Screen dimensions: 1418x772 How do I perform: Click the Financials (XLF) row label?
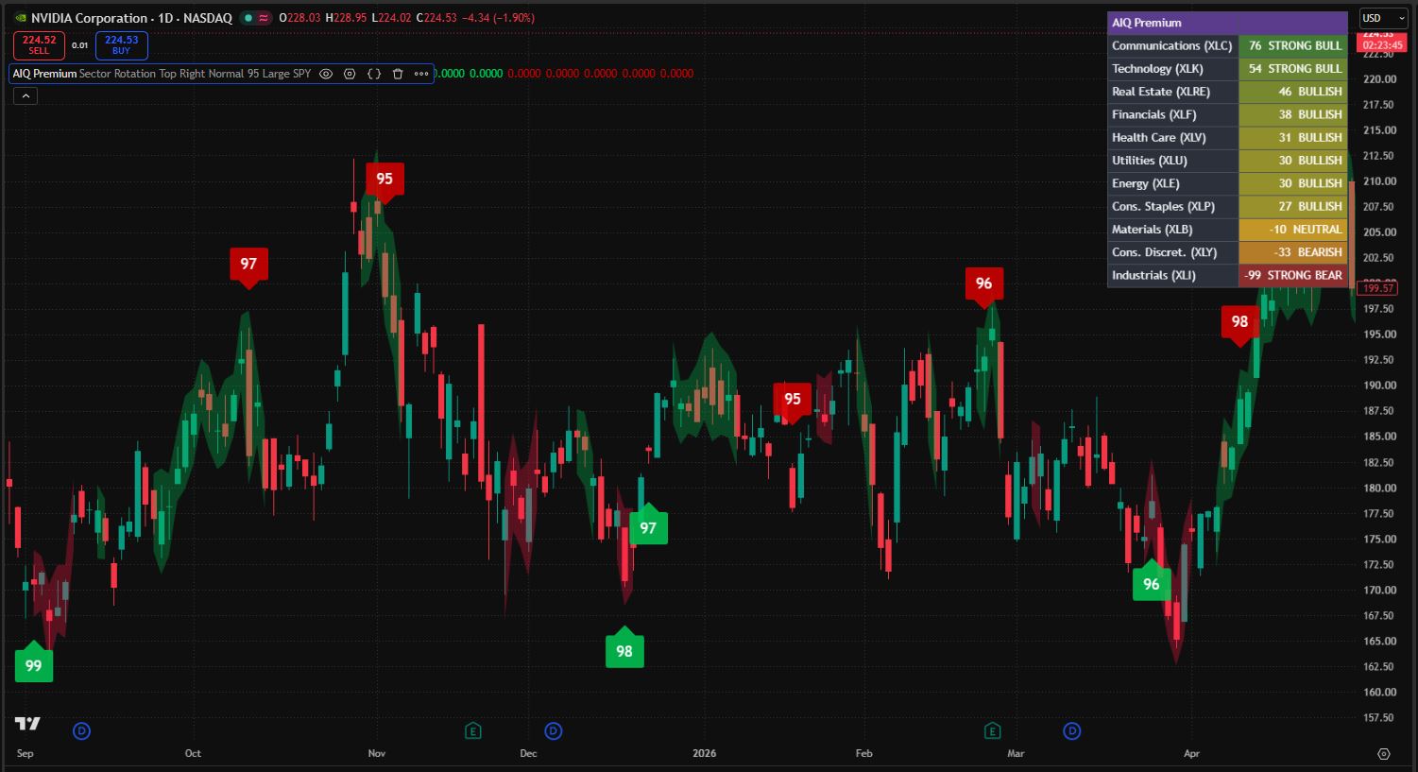click(x=1153, y=114)
